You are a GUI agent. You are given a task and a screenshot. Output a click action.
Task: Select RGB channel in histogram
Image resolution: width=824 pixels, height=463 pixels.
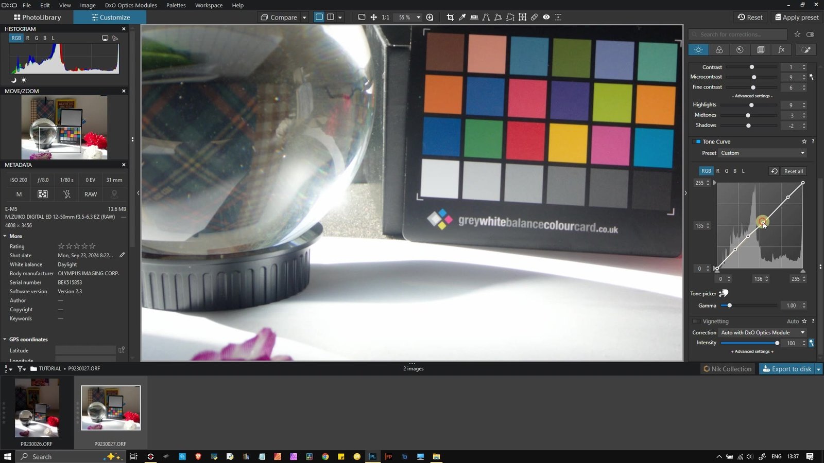click(16, 38)
